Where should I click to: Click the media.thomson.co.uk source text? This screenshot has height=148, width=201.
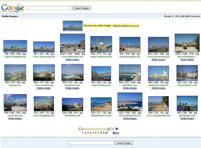[101, 116]
